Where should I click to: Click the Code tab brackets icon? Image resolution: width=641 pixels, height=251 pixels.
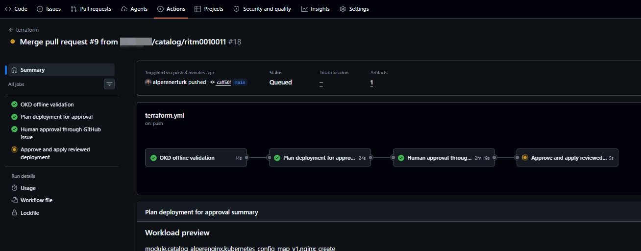click(x=8, y=9)
